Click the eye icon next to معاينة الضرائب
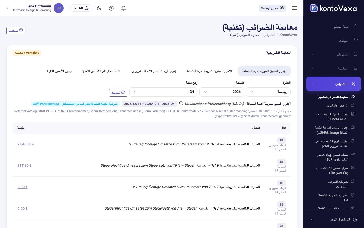The height and width of the screenshot is (228, 364). [x=353, y=97]
